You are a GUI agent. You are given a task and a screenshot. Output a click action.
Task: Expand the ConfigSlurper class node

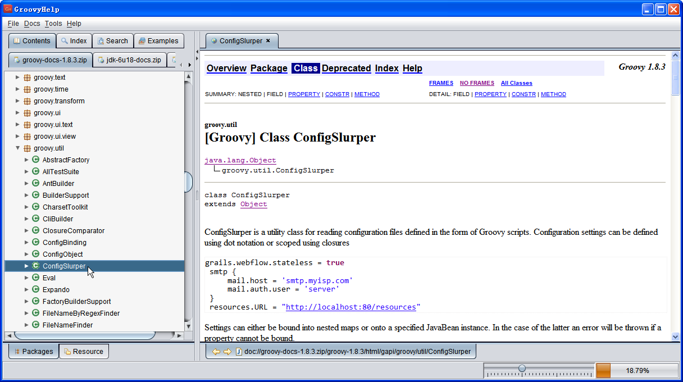(26, 266)
